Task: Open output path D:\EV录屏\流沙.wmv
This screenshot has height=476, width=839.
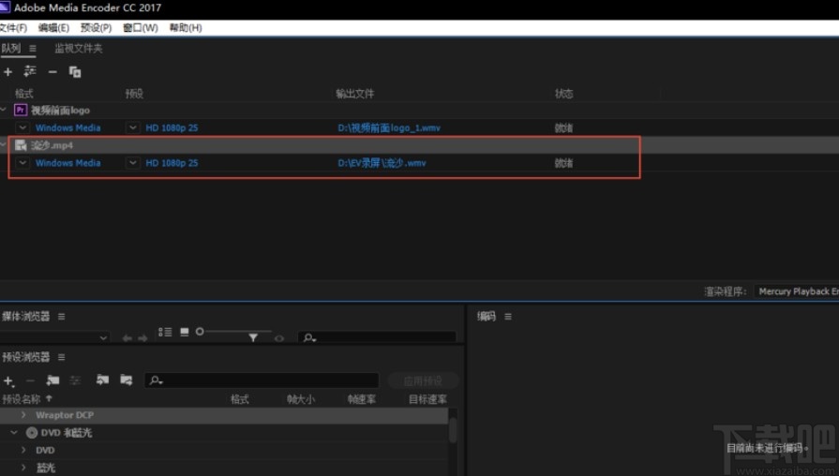Action: point(382,163)
